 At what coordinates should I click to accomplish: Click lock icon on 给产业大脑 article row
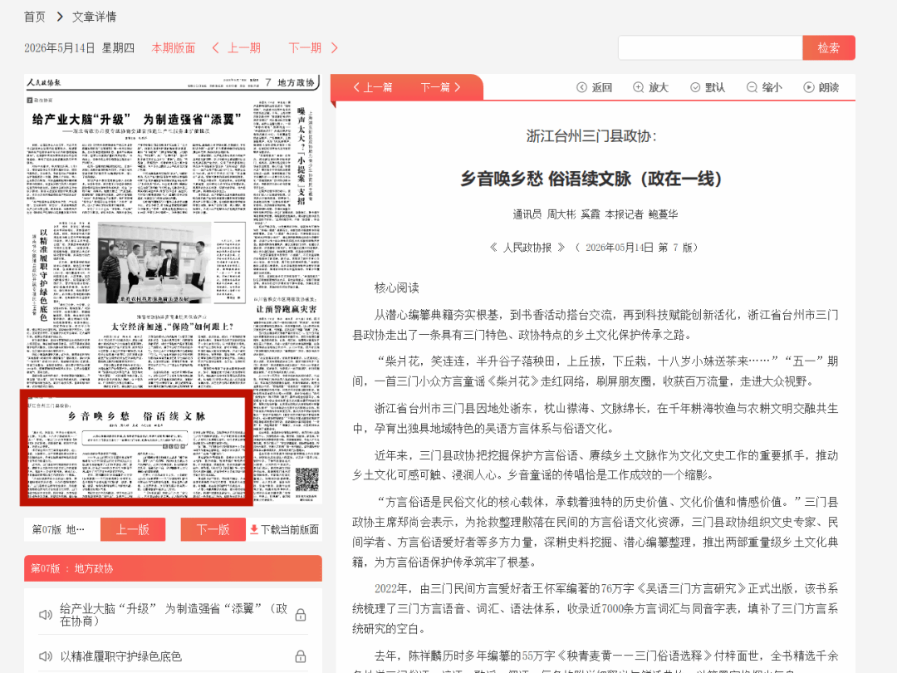point(301,615)
